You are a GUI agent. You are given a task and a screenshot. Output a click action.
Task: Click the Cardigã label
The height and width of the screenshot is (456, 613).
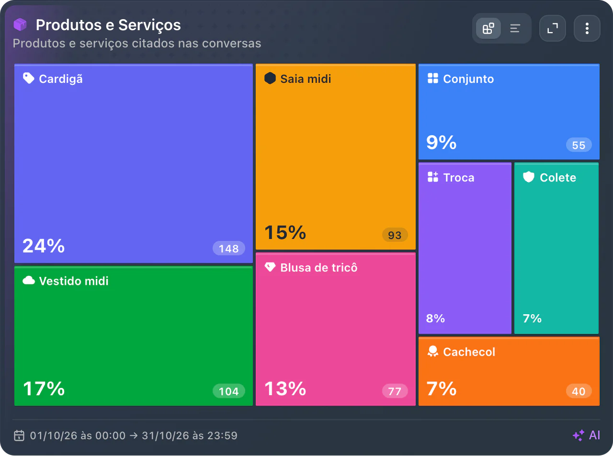tap(61, 79)
